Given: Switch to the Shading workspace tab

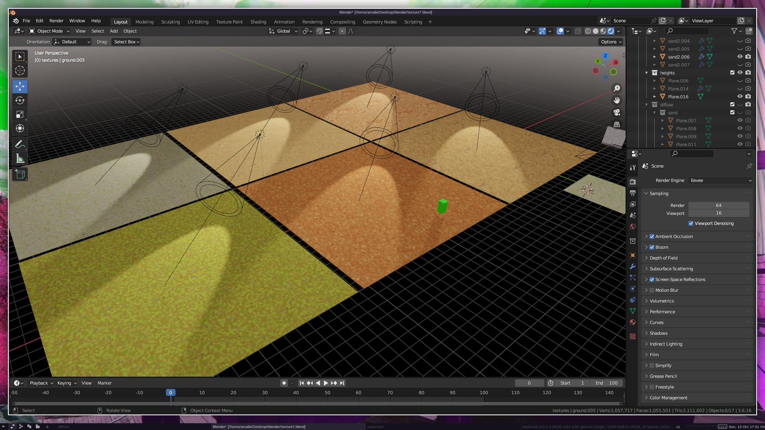Looking at the screenshot, I should click(x=258, y=22).
